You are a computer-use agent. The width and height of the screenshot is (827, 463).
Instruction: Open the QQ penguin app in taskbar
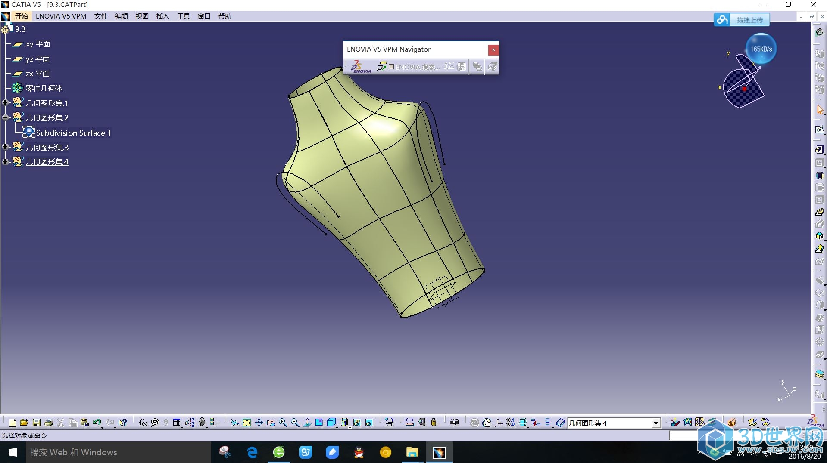(x=359, y=452)
